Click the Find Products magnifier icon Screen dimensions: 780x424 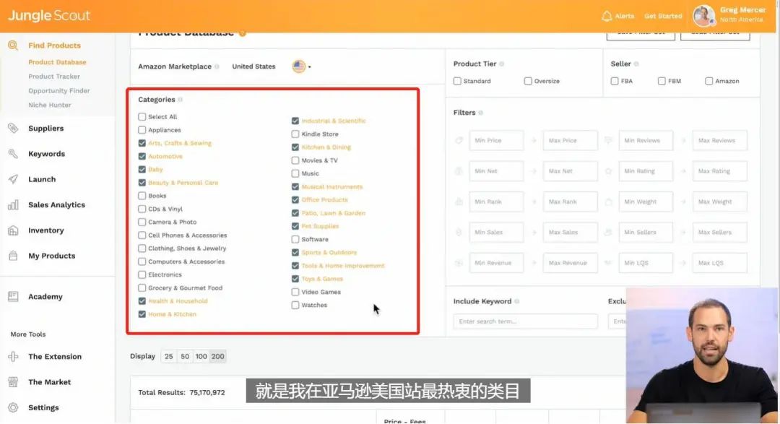(x=13, y=46)
